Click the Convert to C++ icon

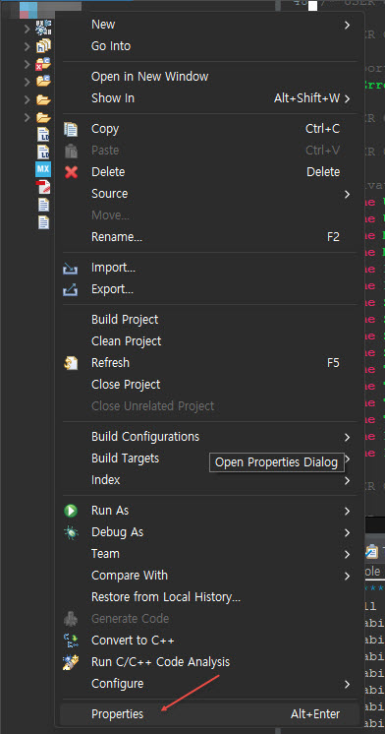point(71,641)
